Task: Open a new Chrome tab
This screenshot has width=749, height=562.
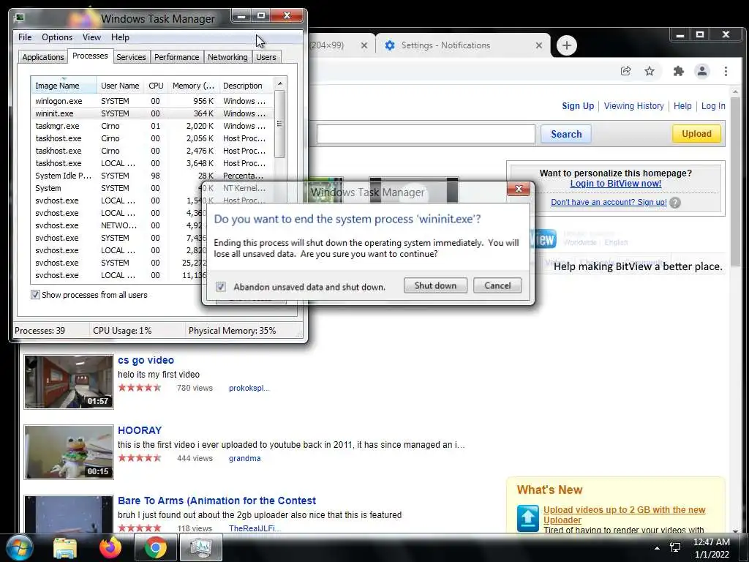Action: pyautogui.click(x=567, y=45)
